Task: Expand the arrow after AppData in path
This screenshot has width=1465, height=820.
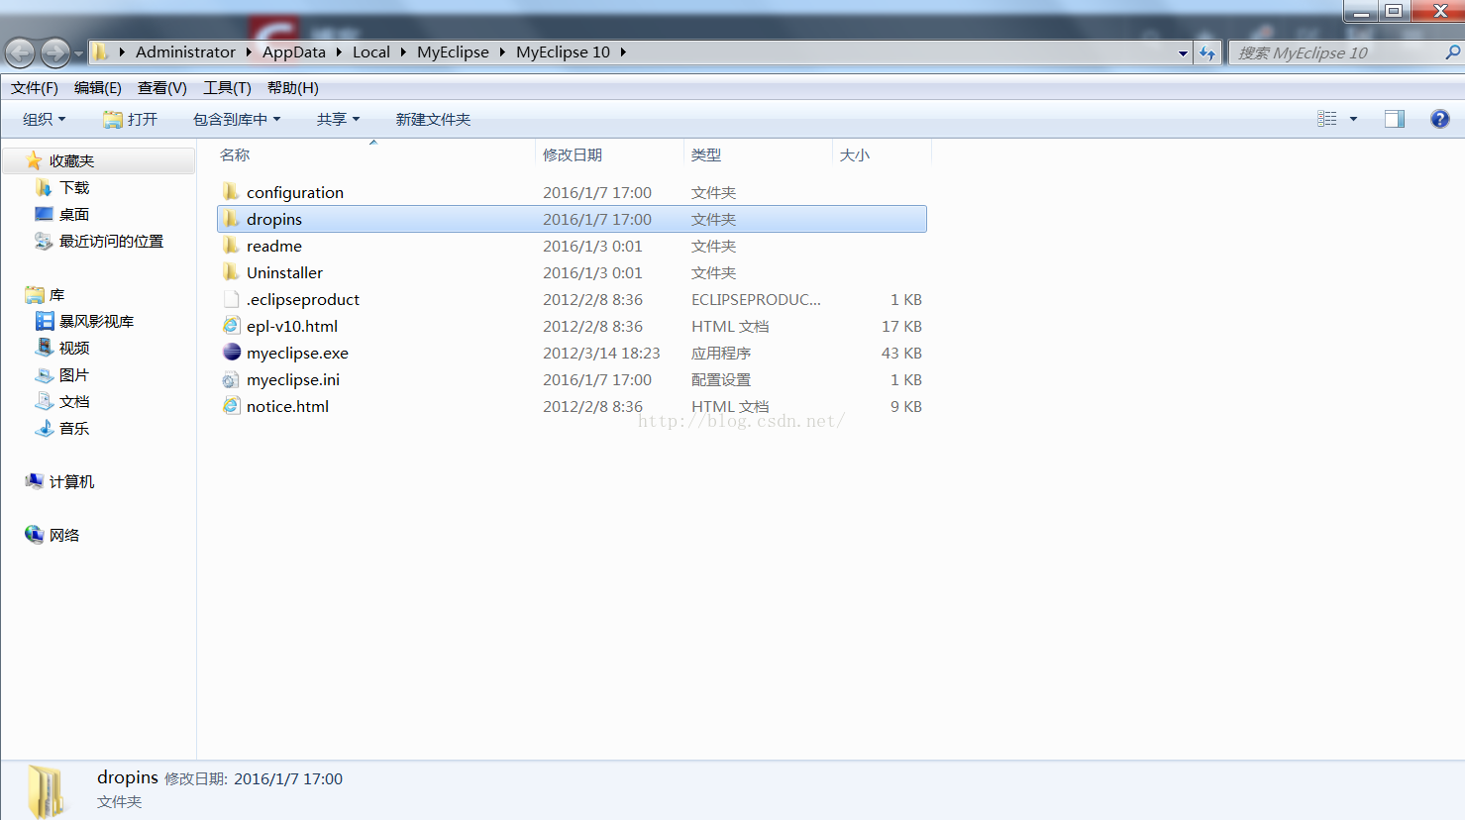Action: pos(339,51)
